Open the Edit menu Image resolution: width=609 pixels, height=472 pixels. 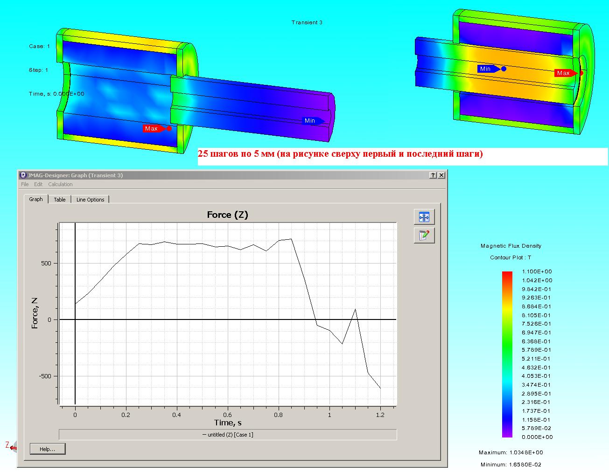(x=38, y=184)
